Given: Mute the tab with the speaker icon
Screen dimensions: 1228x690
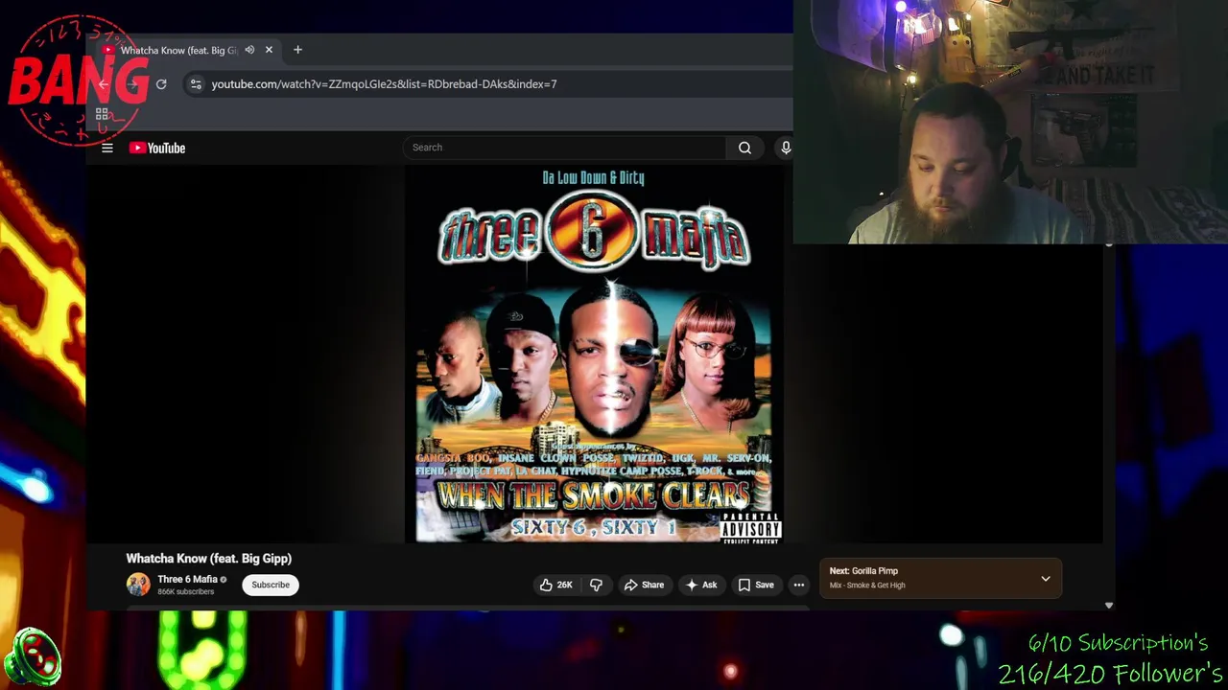Looking at the screenshot, I should click(249, 50).
